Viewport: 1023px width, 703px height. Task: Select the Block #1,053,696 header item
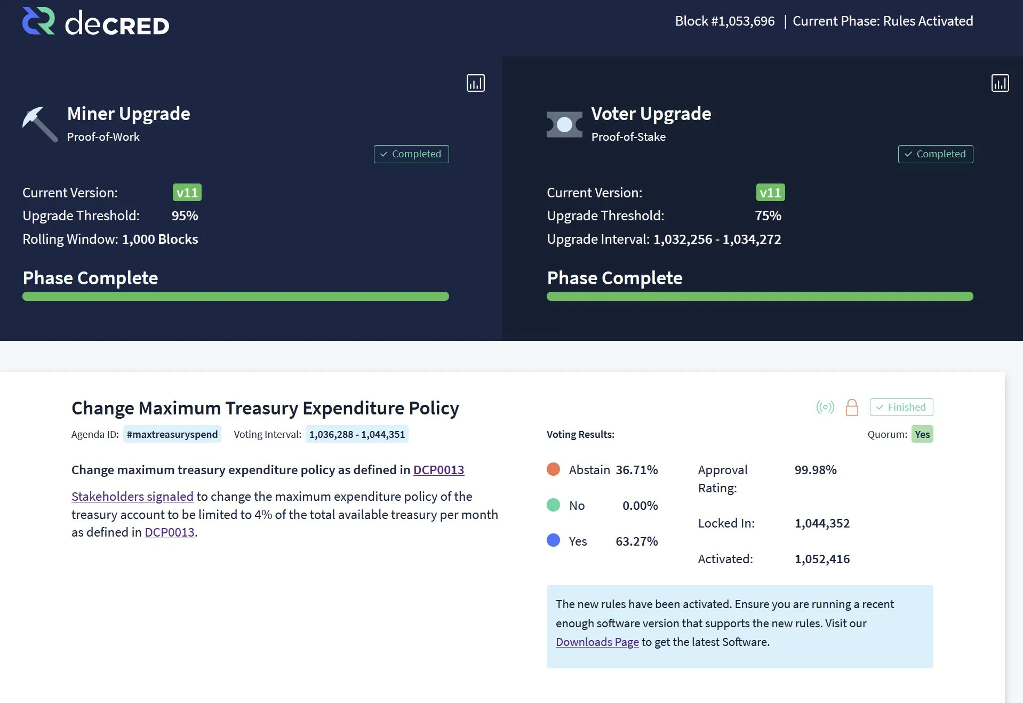724,21
